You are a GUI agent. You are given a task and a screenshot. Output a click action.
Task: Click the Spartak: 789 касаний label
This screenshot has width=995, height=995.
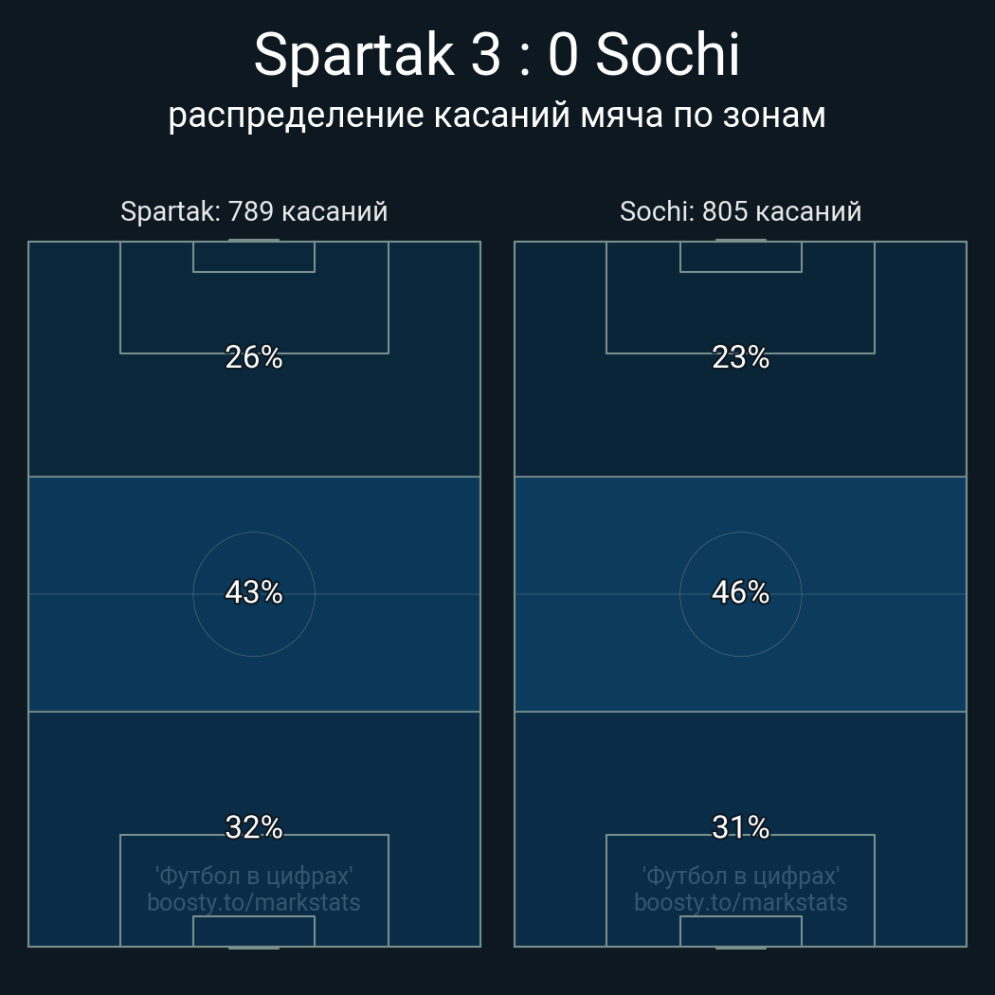click(x=254, y=211)
